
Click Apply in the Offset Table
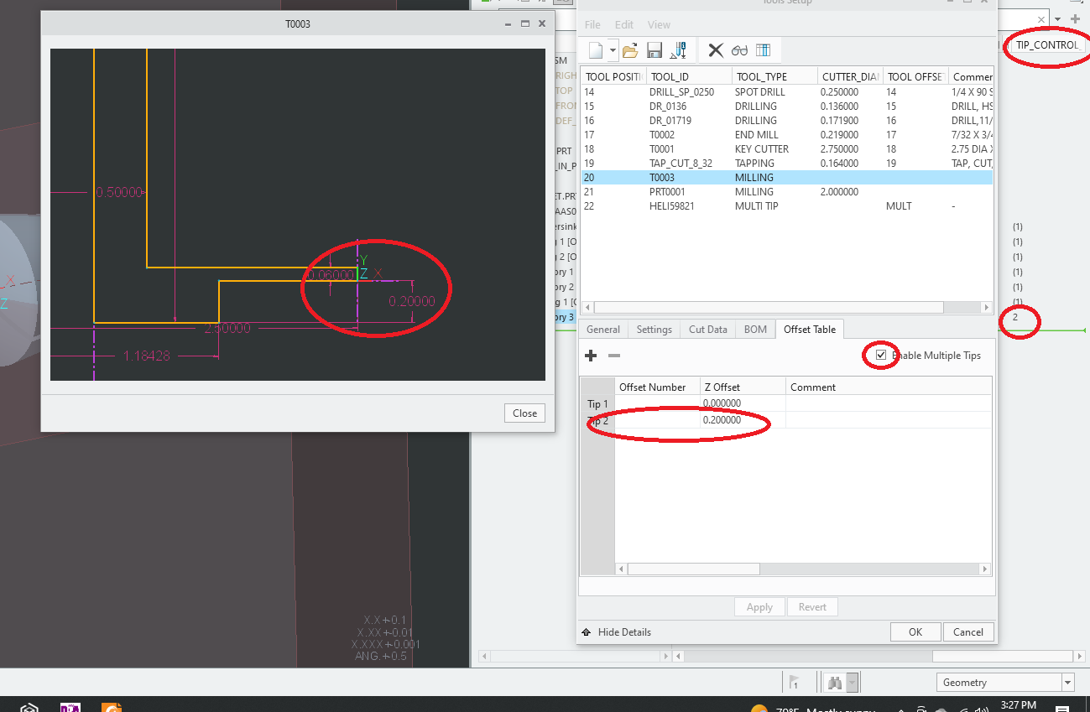(x=759, y=606)
